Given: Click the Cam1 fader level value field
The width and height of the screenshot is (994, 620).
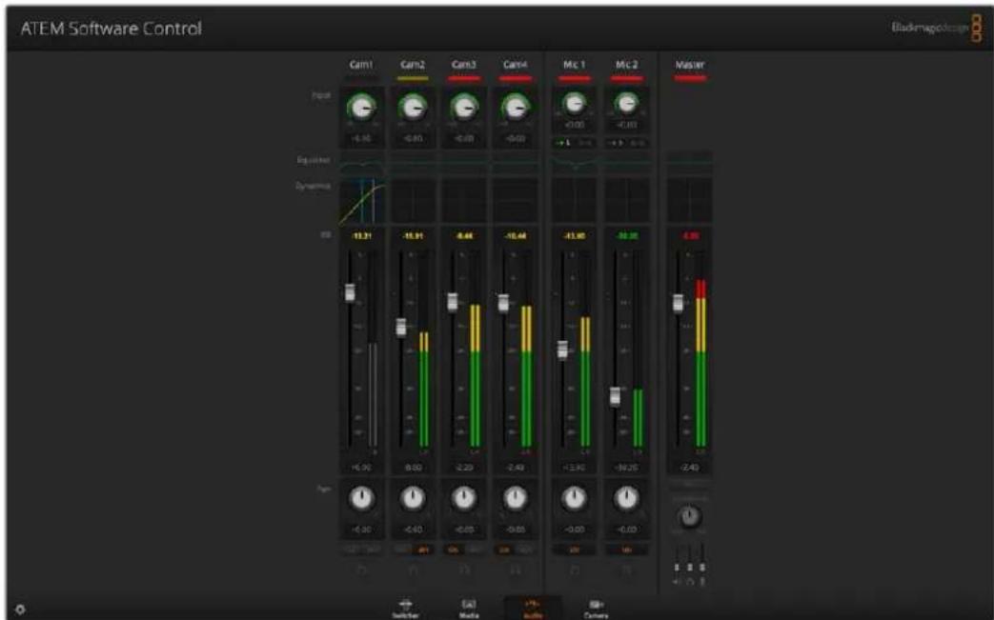Looking at the screenshot, I should pyautogui.click(x=361, y=468).
